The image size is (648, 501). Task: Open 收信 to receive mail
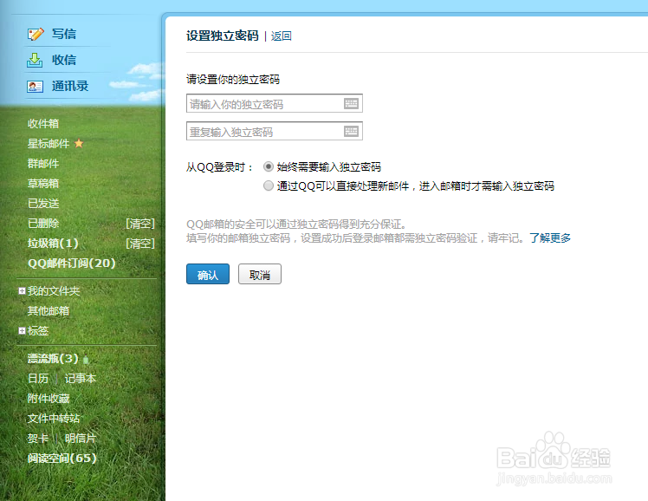pos(64,60)
